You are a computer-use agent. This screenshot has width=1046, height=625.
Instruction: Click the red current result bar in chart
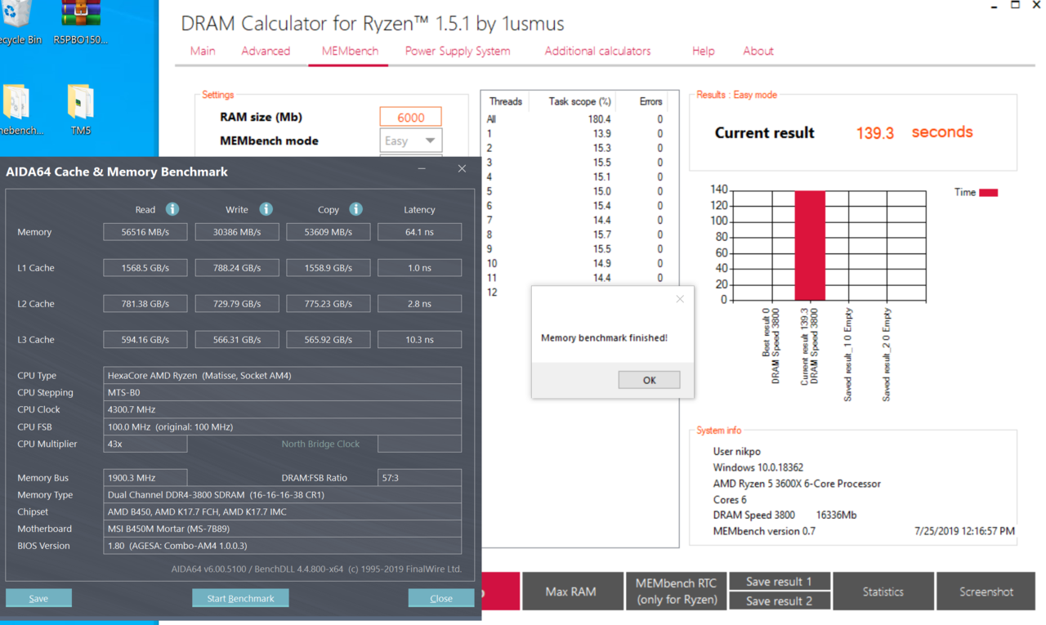tap(810, 246)
